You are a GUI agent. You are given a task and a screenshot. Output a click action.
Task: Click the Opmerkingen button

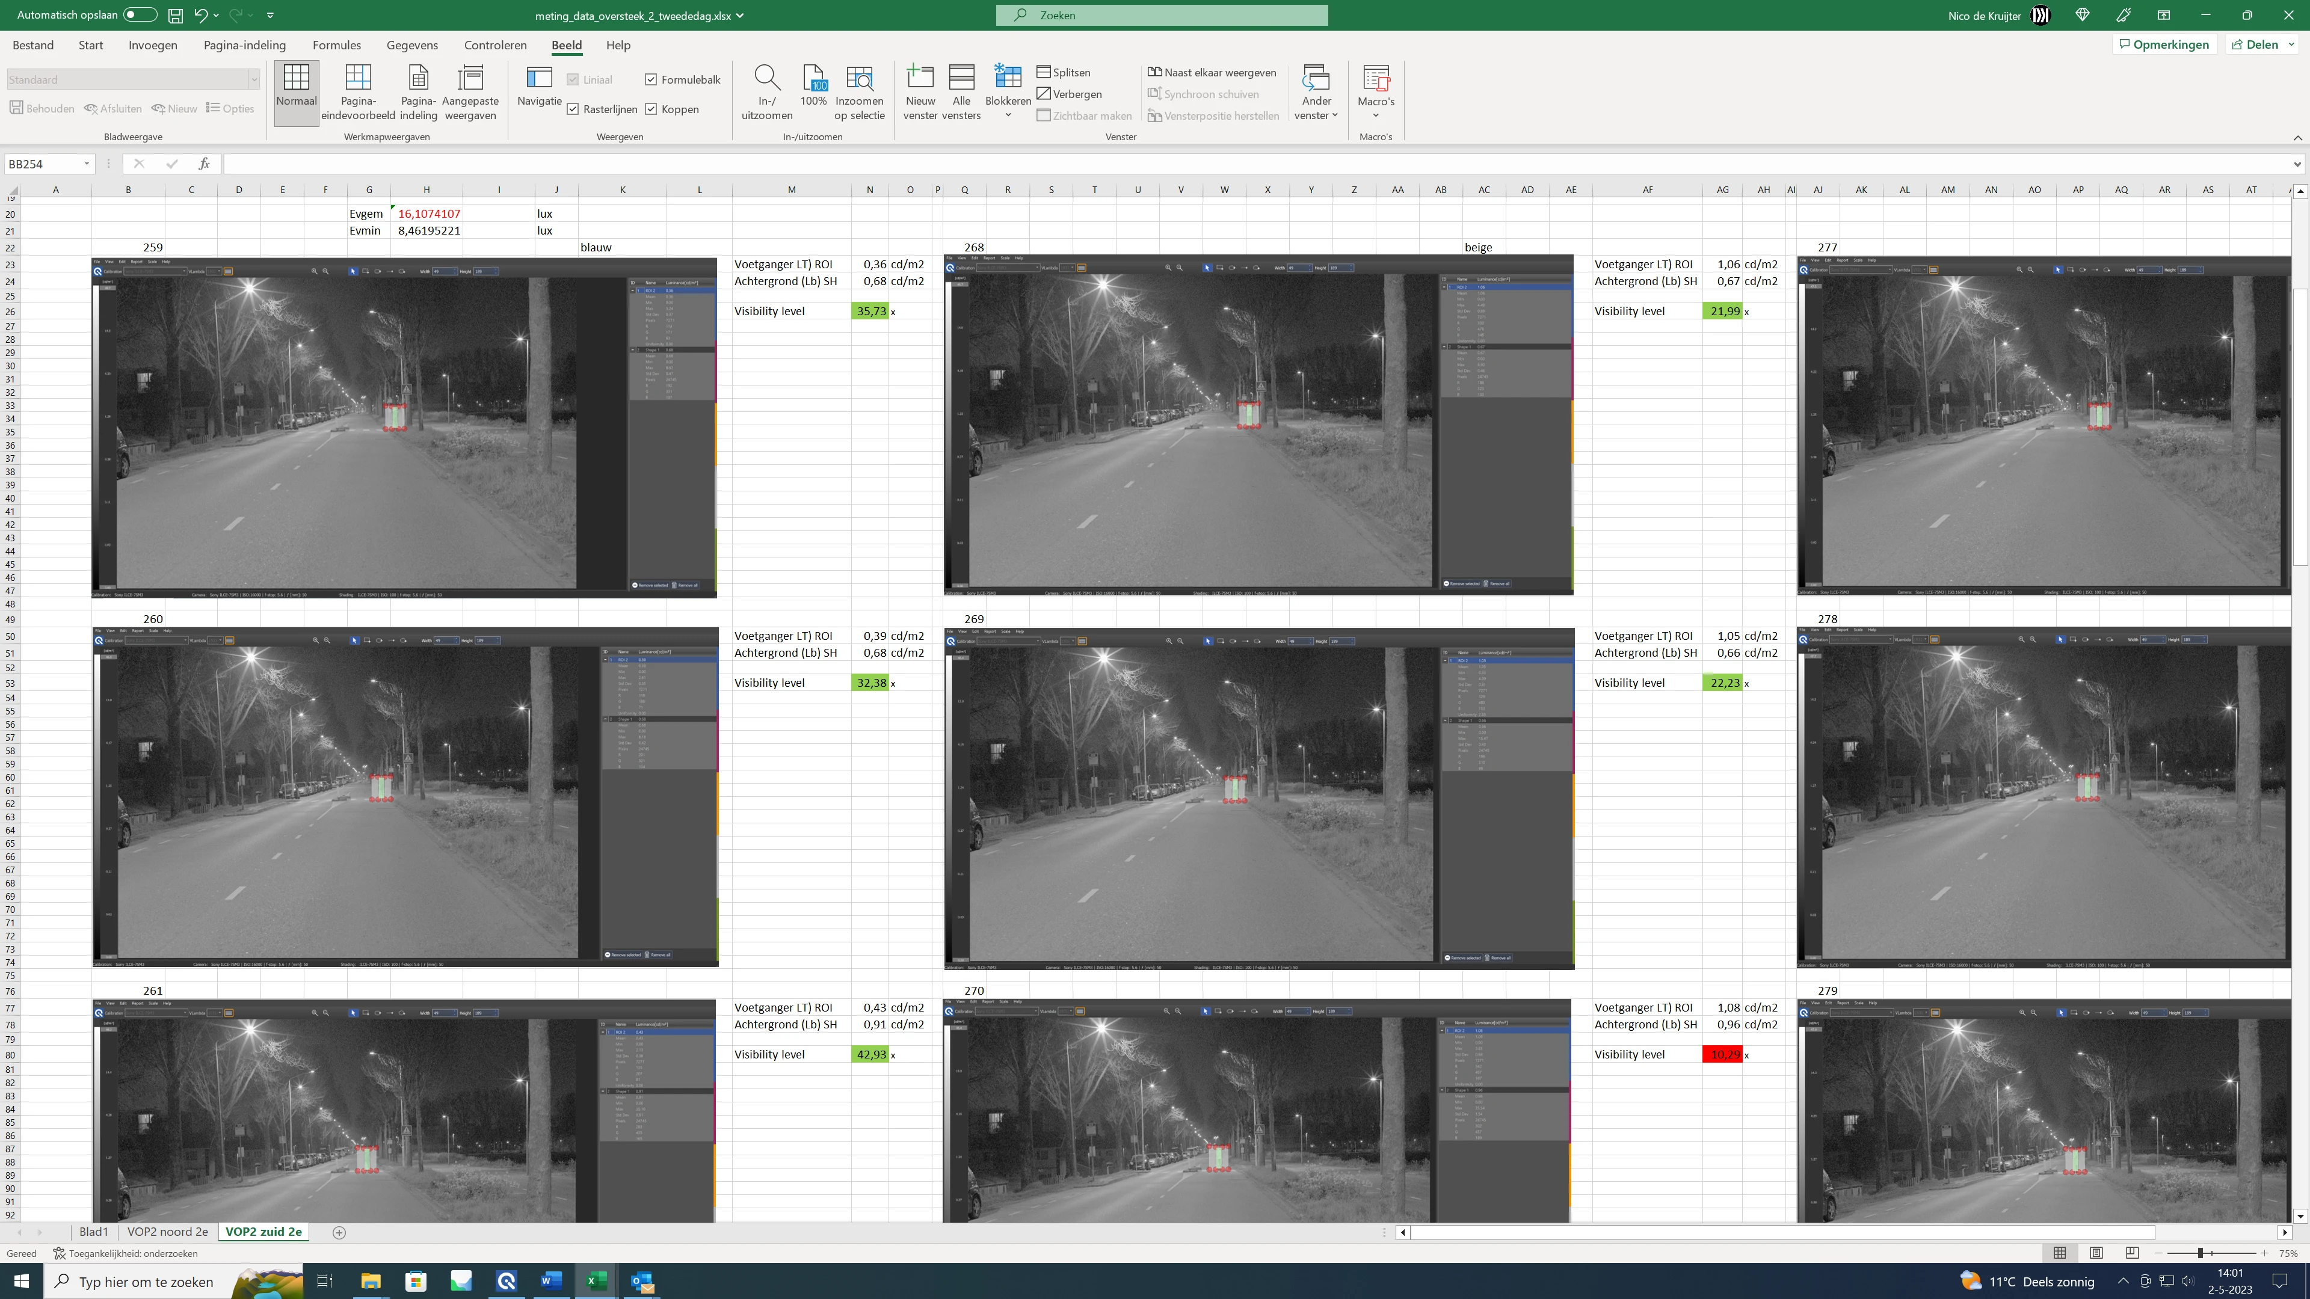click(2164, 45)
